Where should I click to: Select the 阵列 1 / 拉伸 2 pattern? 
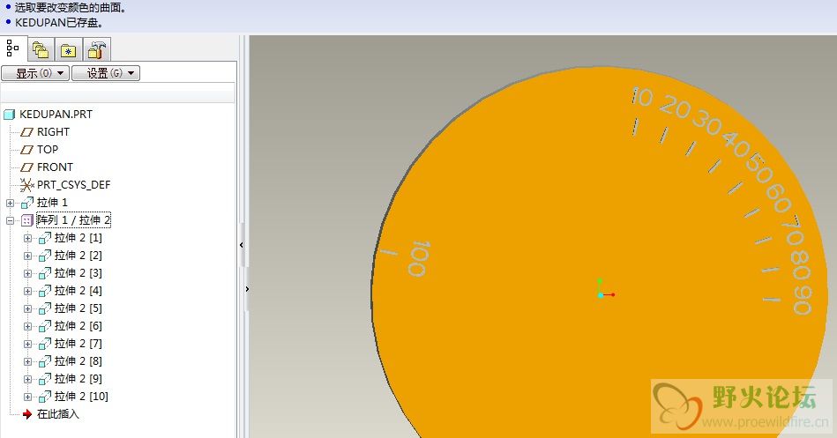[x=73, y=219]
